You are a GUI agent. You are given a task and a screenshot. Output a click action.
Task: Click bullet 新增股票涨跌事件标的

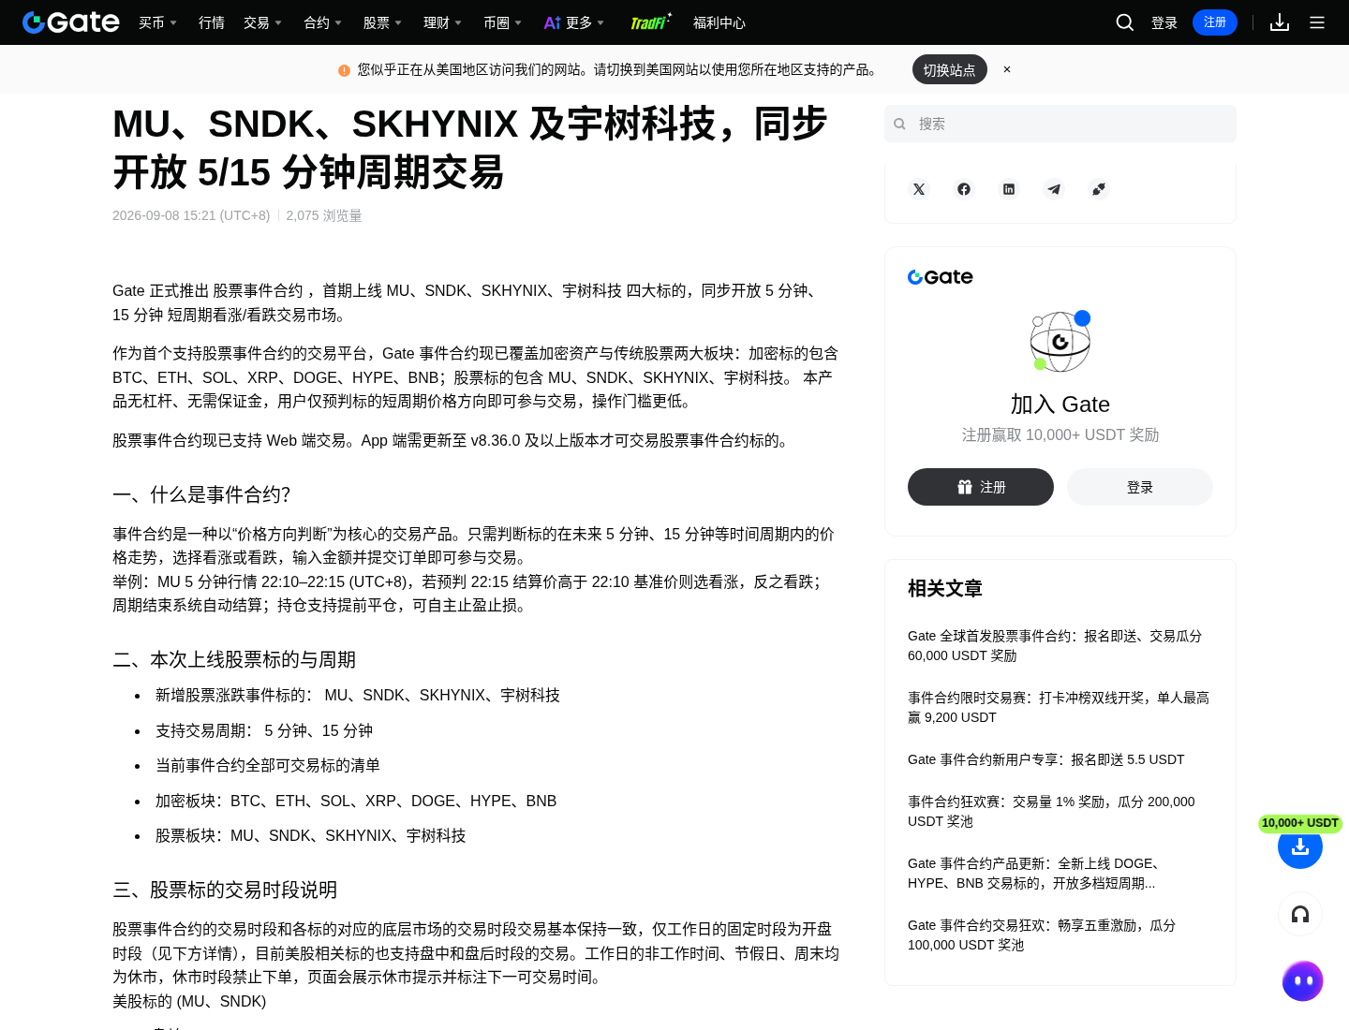[x=358, y=695]
